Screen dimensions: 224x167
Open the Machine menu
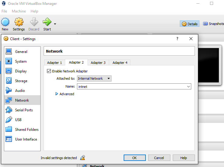pyautogui.click(x=19, y=11)
